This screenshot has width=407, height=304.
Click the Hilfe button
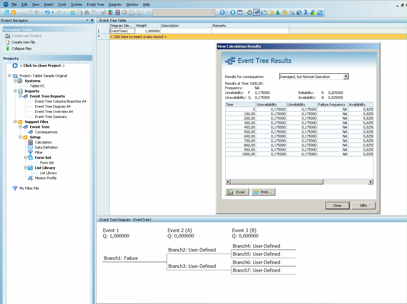363,206
